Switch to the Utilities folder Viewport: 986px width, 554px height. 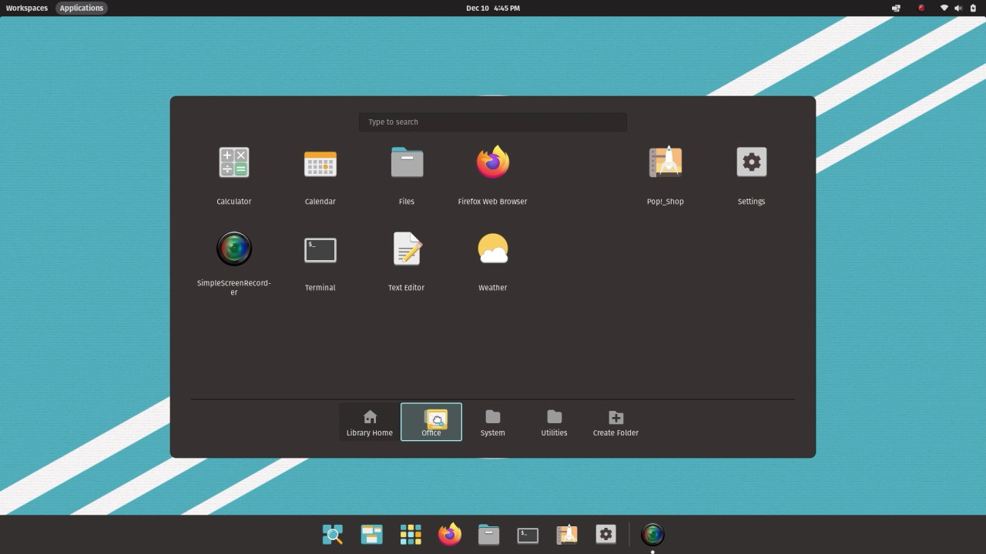point(554,422)
